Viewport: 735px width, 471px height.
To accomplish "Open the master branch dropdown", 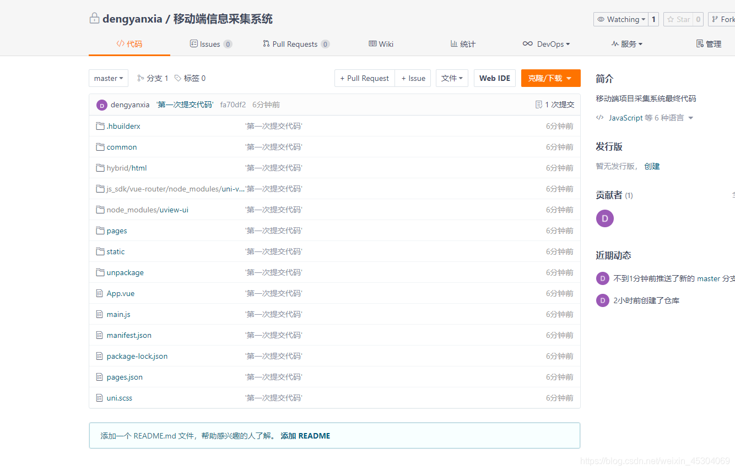I will coord(109,78).
